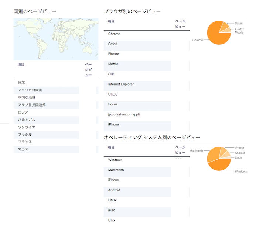Click the 項目 header in browser table
The image size is (266, 236).
point(111,21)
